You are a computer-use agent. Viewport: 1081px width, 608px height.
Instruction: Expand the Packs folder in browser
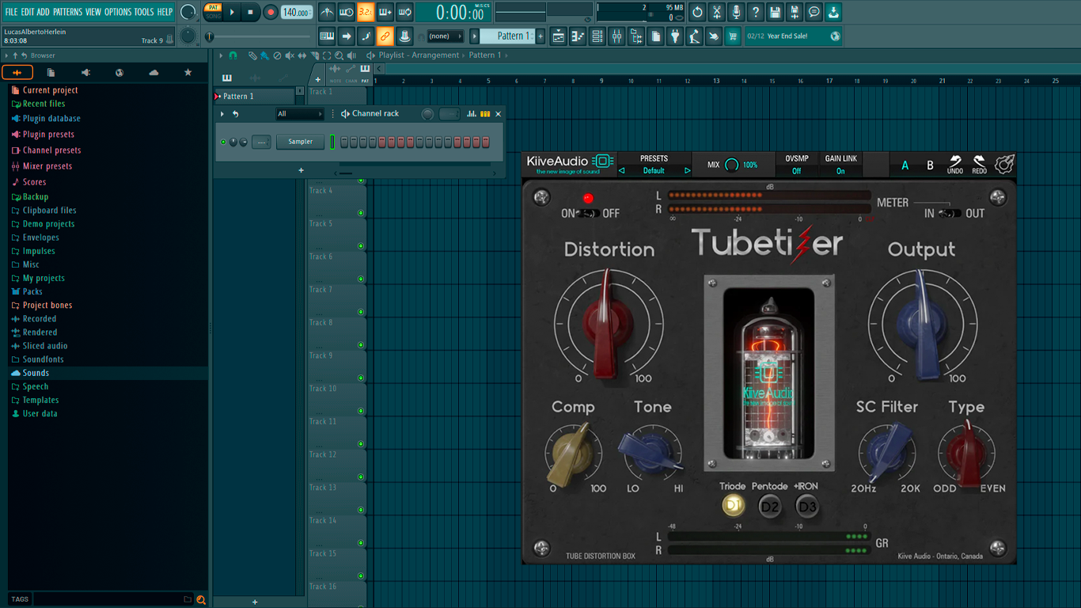[32, 291]
